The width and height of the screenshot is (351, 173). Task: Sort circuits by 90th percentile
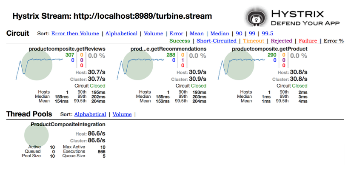pos(239,34)
